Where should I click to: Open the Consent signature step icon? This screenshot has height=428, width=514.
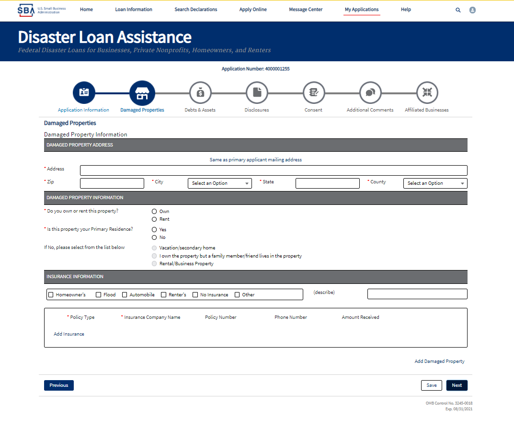coord(314,92)
